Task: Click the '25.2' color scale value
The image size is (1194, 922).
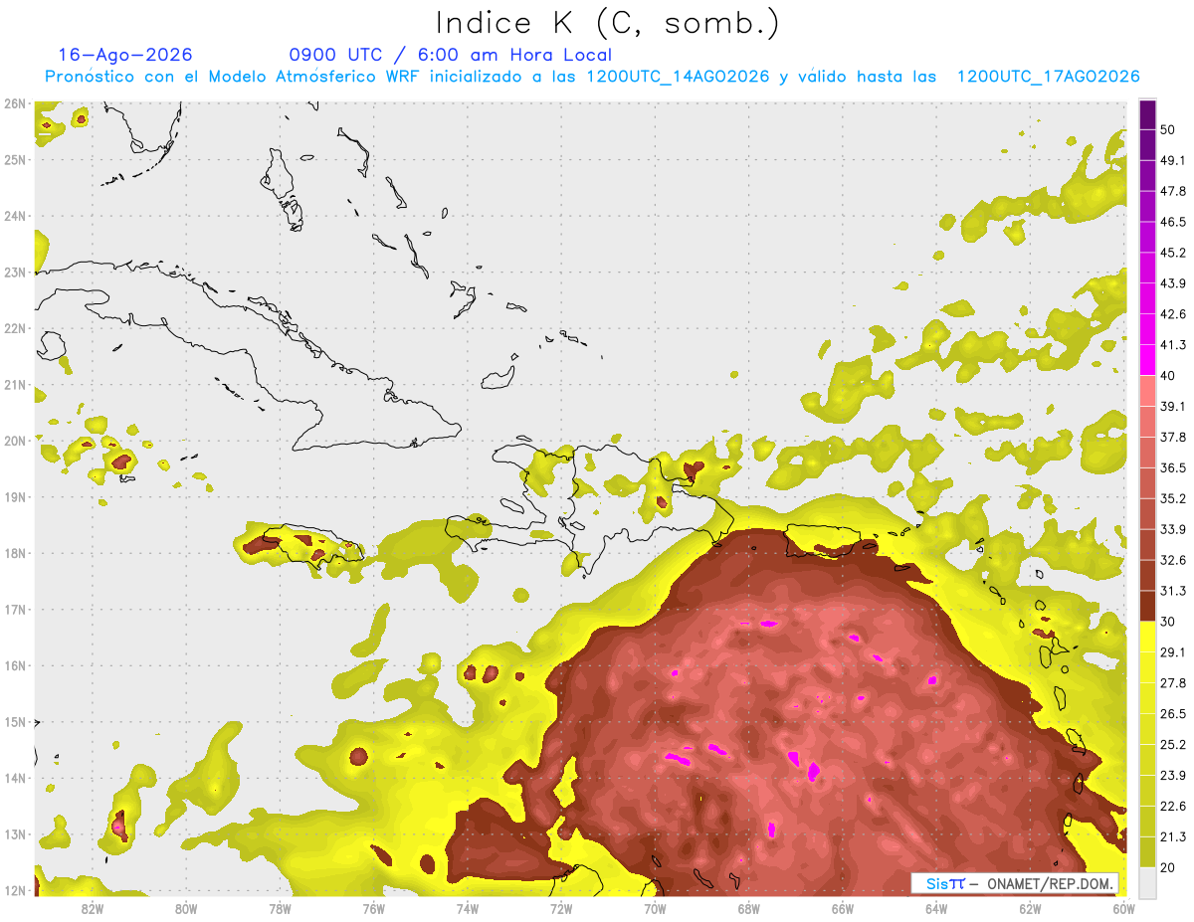Action: pyautogui.click(x=1172, y=745)
